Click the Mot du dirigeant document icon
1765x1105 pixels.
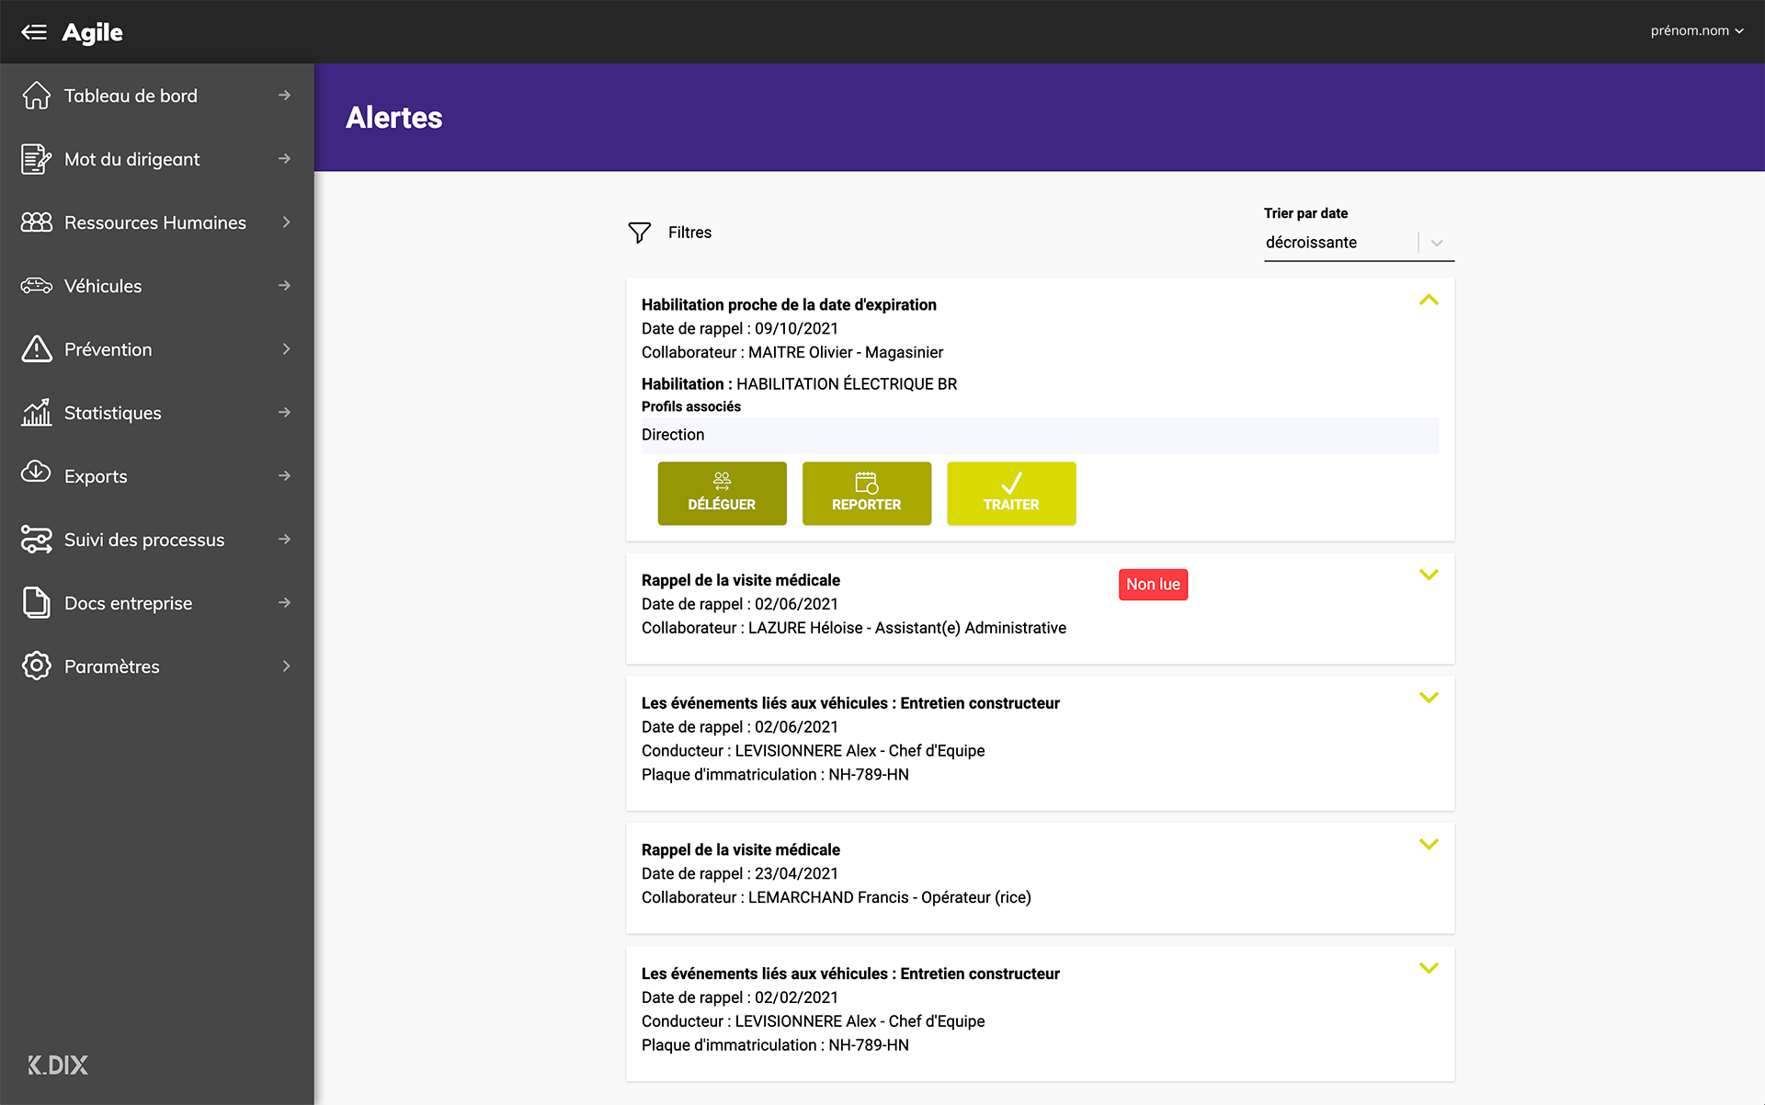(x=37, y=159)
